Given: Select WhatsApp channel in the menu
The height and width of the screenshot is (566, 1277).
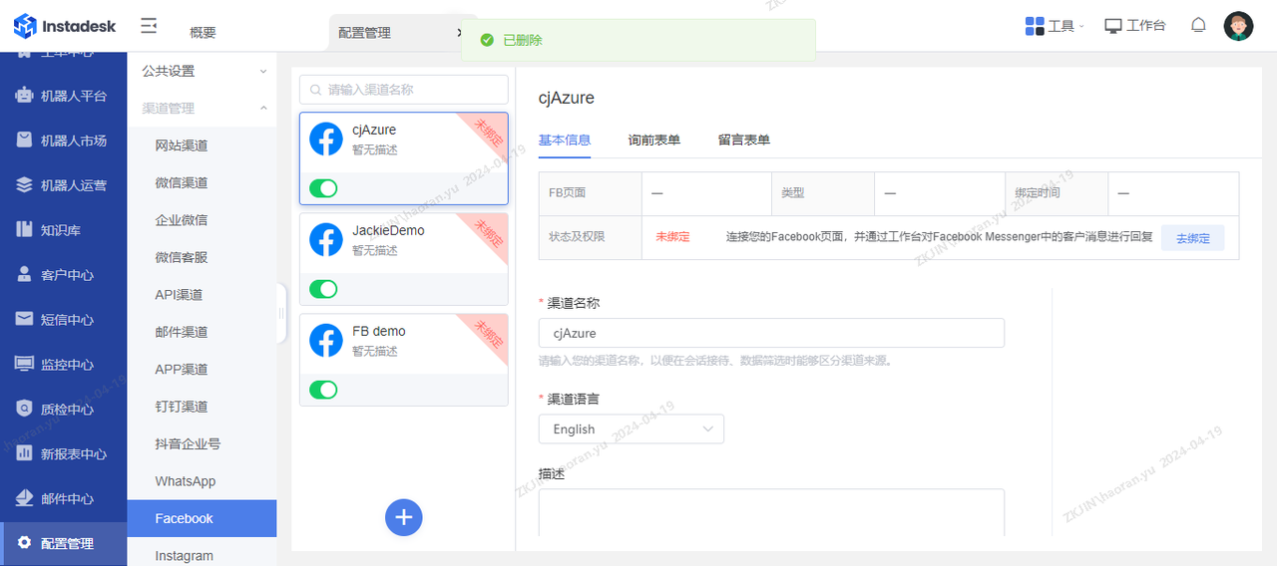Looking at the screenshot, I should [186, 481].
